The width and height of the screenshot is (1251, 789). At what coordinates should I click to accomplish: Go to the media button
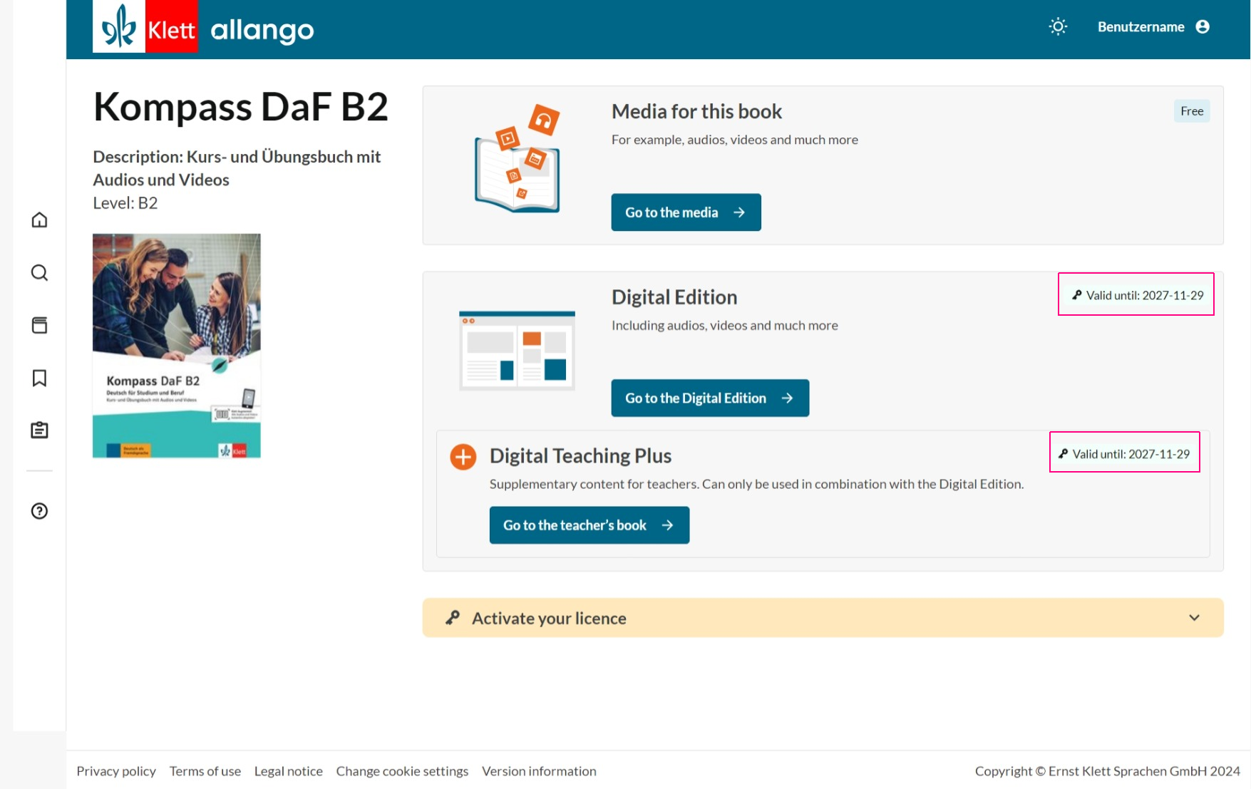[686, 212]
